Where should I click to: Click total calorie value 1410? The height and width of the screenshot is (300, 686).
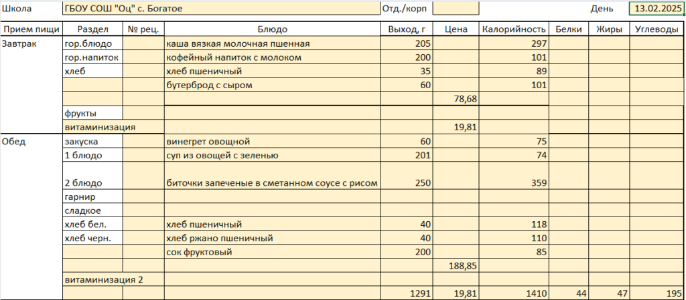click(514, 293)
